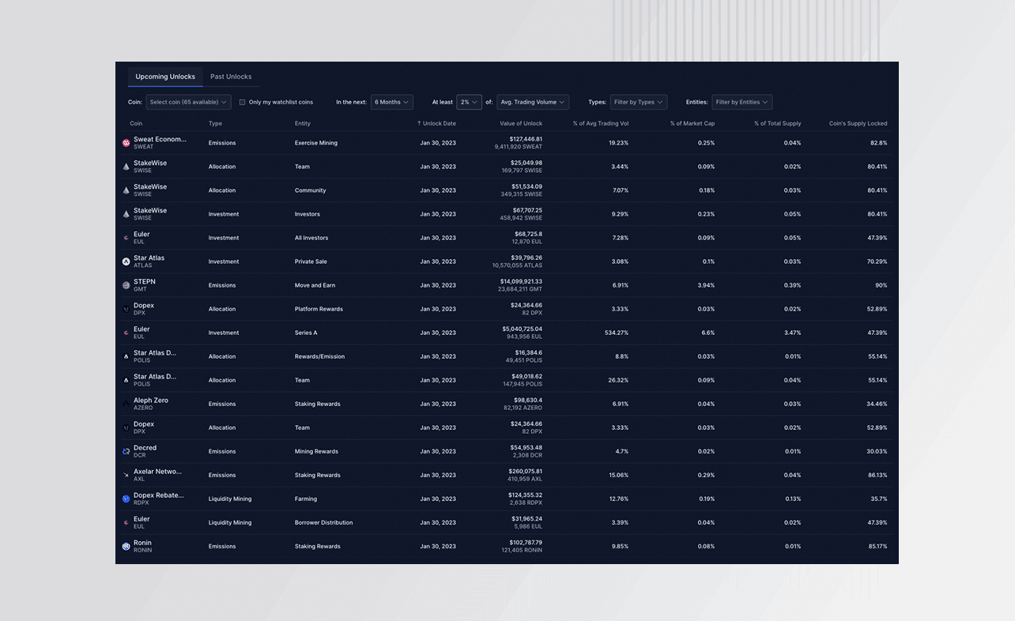Image resolution: width=1015 pixels, height=621 pixels.
Task: Click the Euler icon in the Series A row
Action: (x=126, y=333)
